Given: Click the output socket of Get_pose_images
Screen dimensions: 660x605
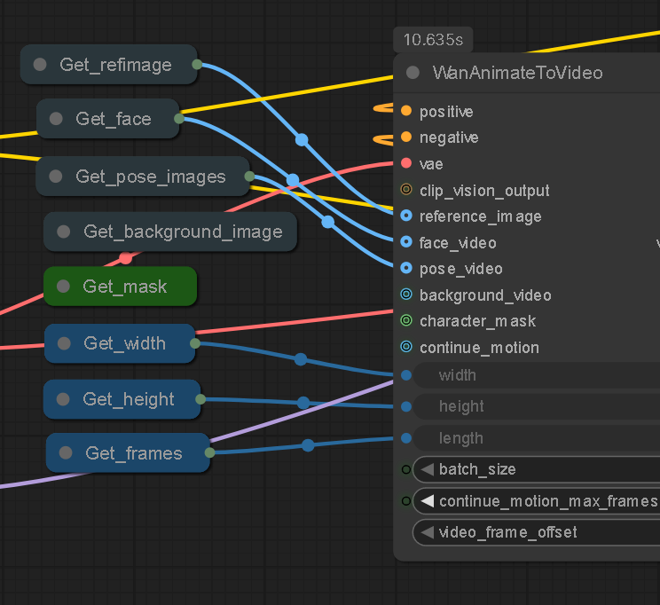Looking at the screenshot, I should [x=249, y=176].
